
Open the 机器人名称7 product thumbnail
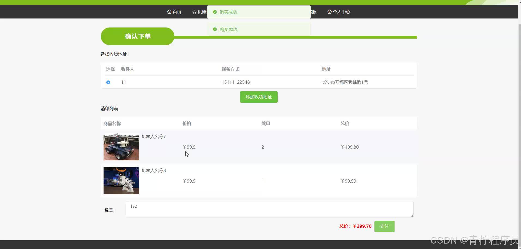click(121, 147)
